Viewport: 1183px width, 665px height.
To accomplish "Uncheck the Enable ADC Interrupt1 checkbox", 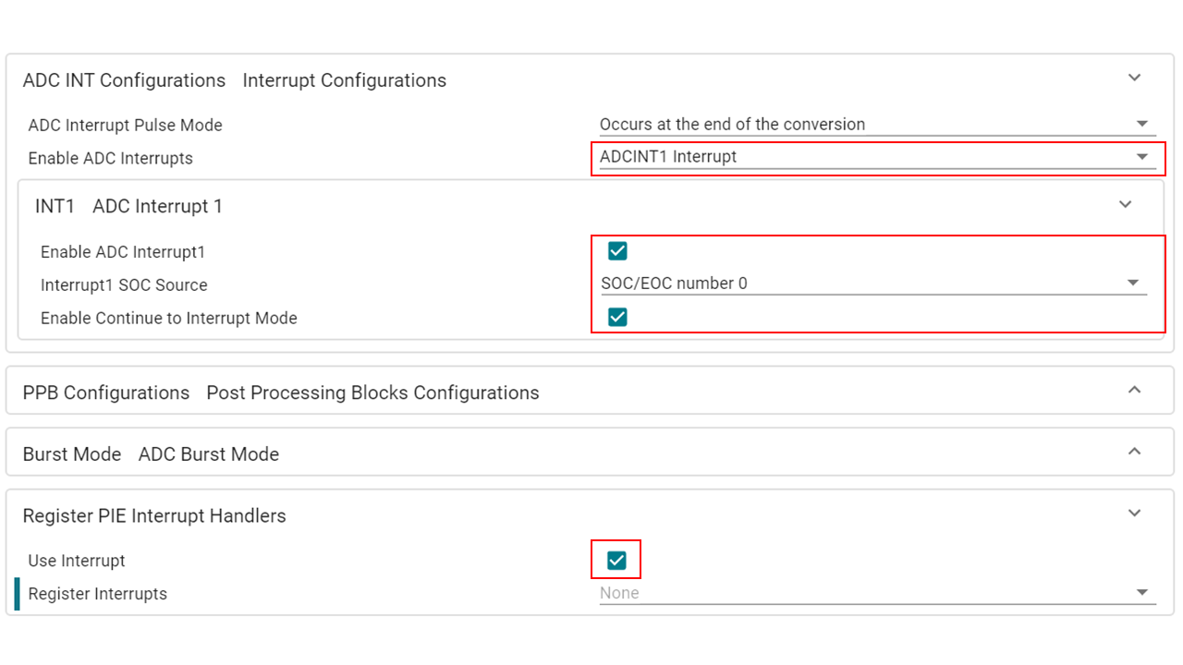I will [x=617, y=251].
